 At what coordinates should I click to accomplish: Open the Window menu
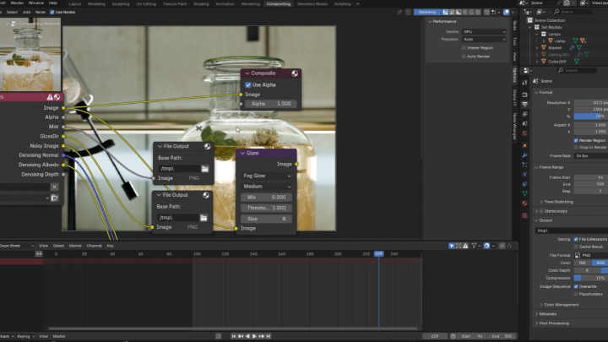coord(35,3)
